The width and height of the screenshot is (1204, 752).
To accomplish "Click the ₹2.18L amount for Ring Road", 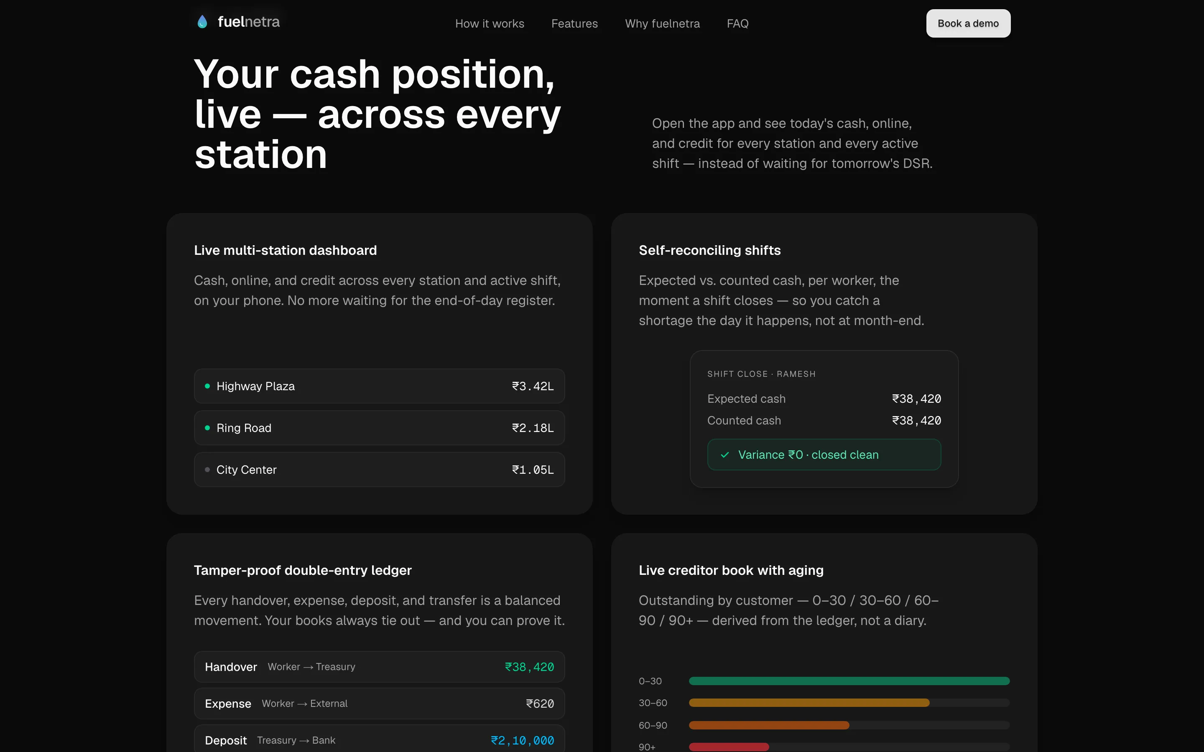I will pos(533,428).
